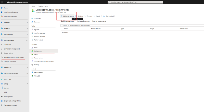This screenshot has height=112, width=204.
Task: Click the Refresh icon in toolbar
Action: pyautogui.click(x=85, y=16)
